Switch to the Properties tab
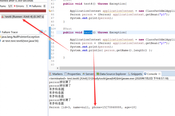 pyautogui.click(x=72, y=74)
